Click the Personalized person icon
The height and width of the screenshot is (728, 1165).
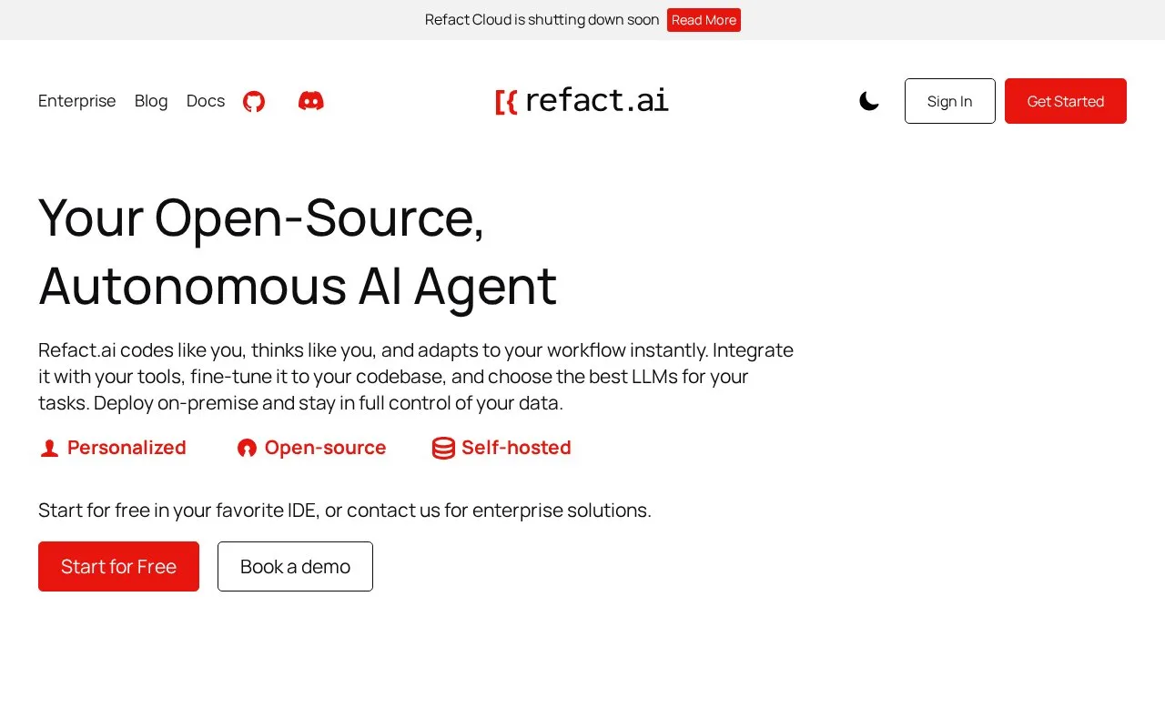[49, 448]
